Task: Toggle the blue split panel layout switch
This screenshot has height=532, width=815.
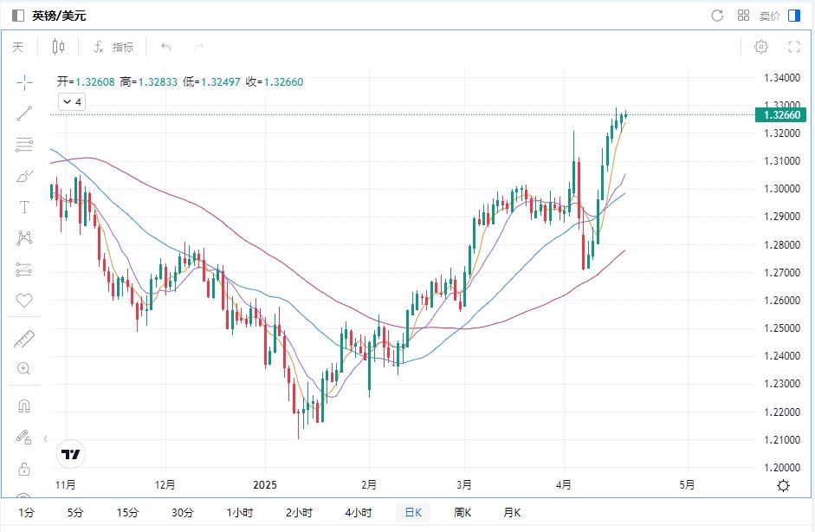Action: tap(794, 16)
